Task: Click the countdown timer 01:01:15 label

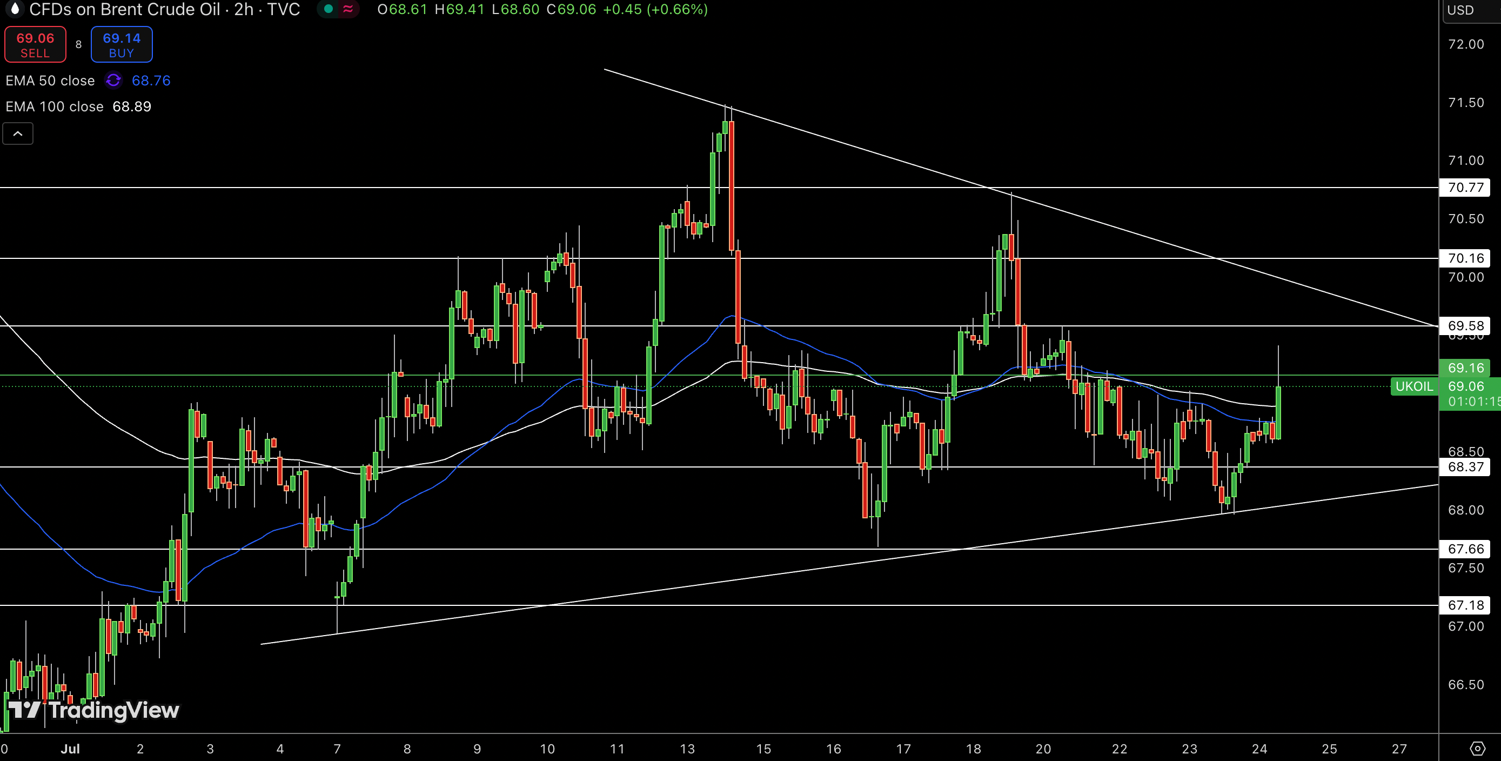Action: (x=1473, y=402)
